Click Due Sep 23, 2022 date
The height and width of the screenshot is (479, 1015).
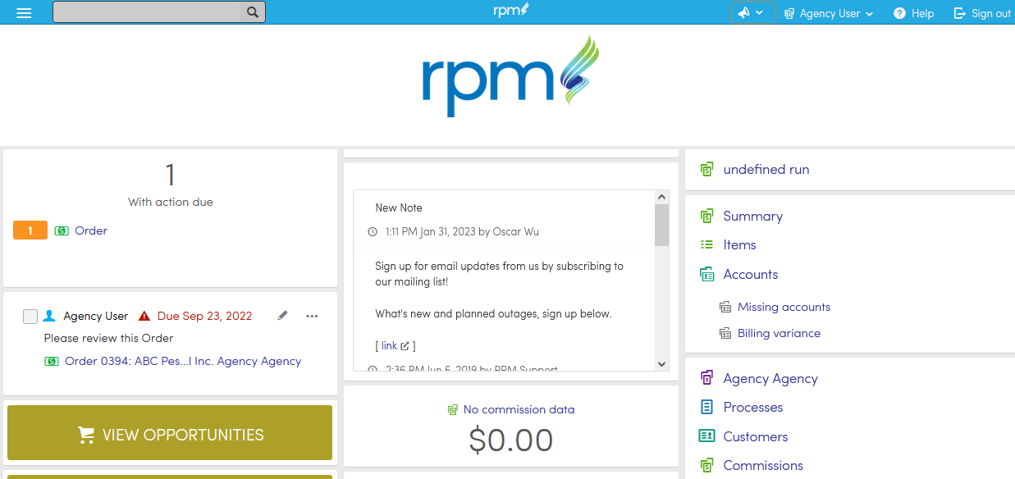coord(204,316)
